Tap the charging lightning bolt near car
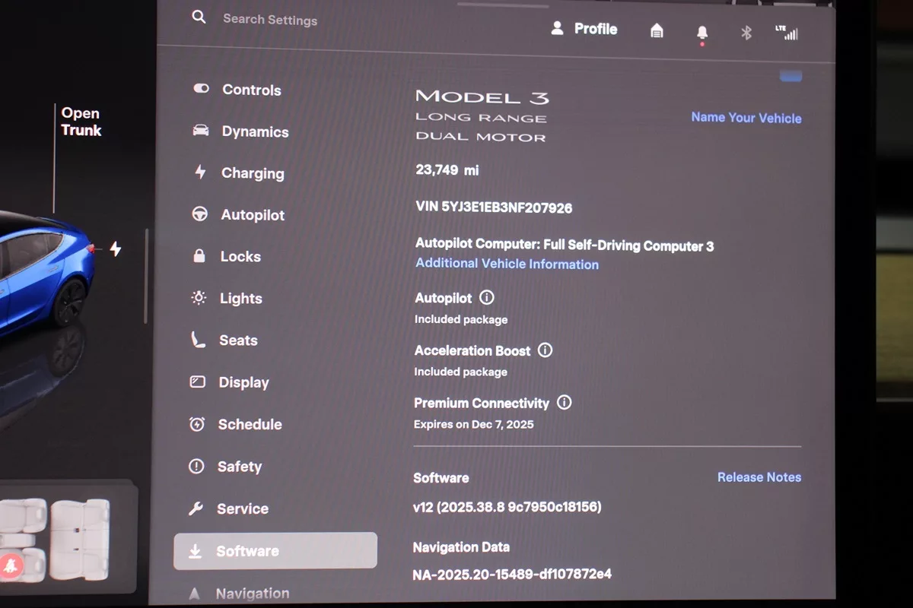Screen dimensions: 913x608 (x=116, y=249)
